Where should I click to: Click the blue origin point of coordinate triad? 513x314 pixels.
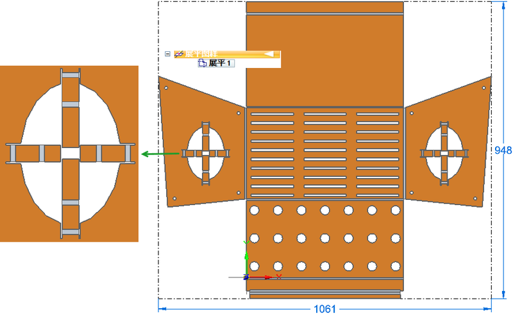coord(246,277)
